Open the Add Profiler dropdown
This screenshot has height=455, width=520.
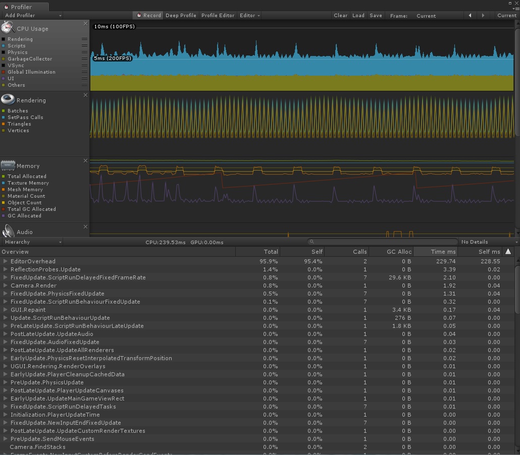tap(32, 16)
